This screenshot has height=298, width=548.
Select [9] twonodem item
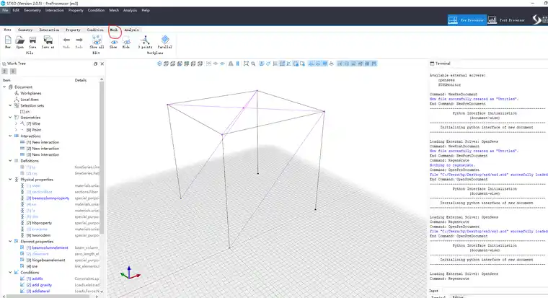click(x=38, y=235)
